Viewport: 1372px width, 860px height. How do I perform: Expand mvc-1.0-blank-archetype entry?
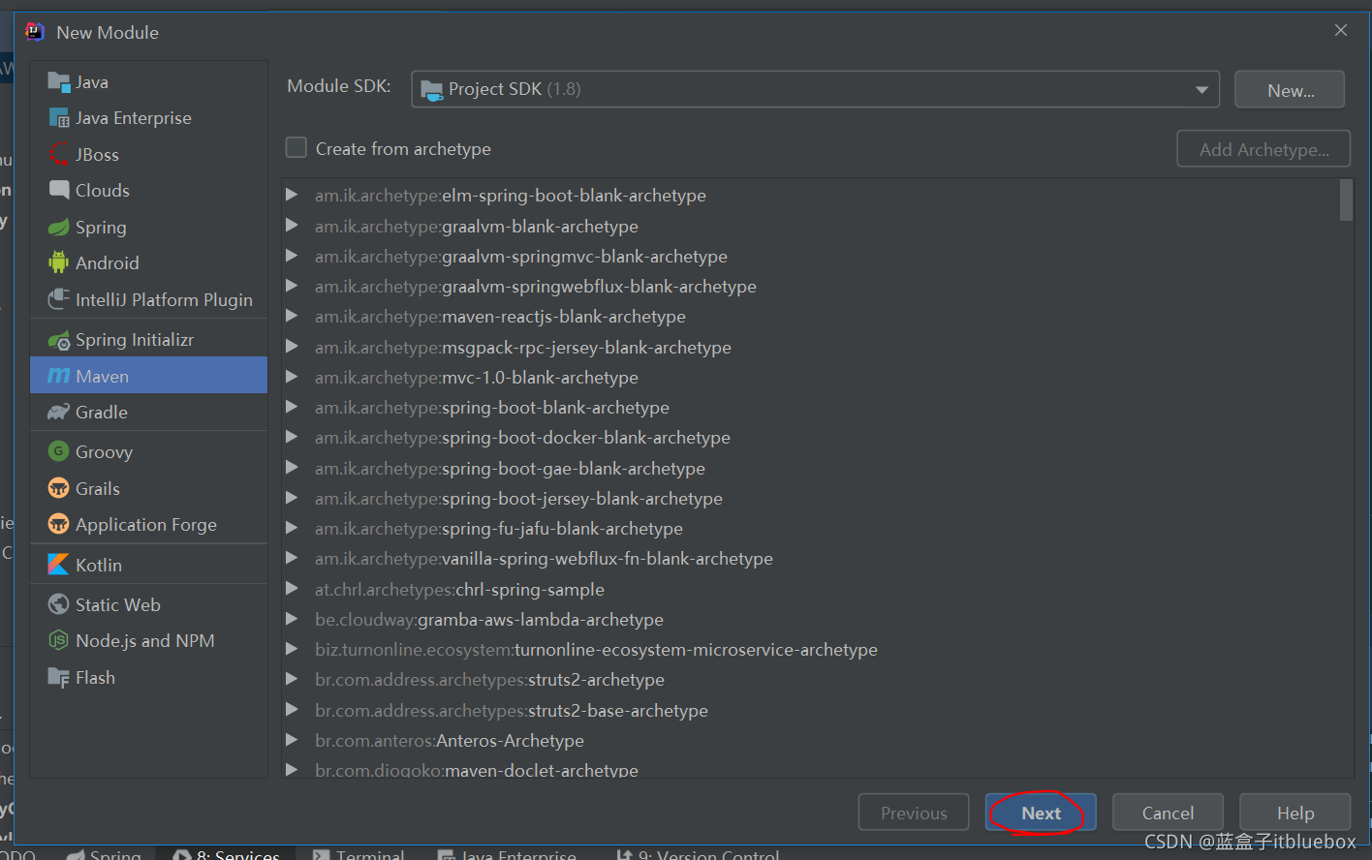point(292,377)
